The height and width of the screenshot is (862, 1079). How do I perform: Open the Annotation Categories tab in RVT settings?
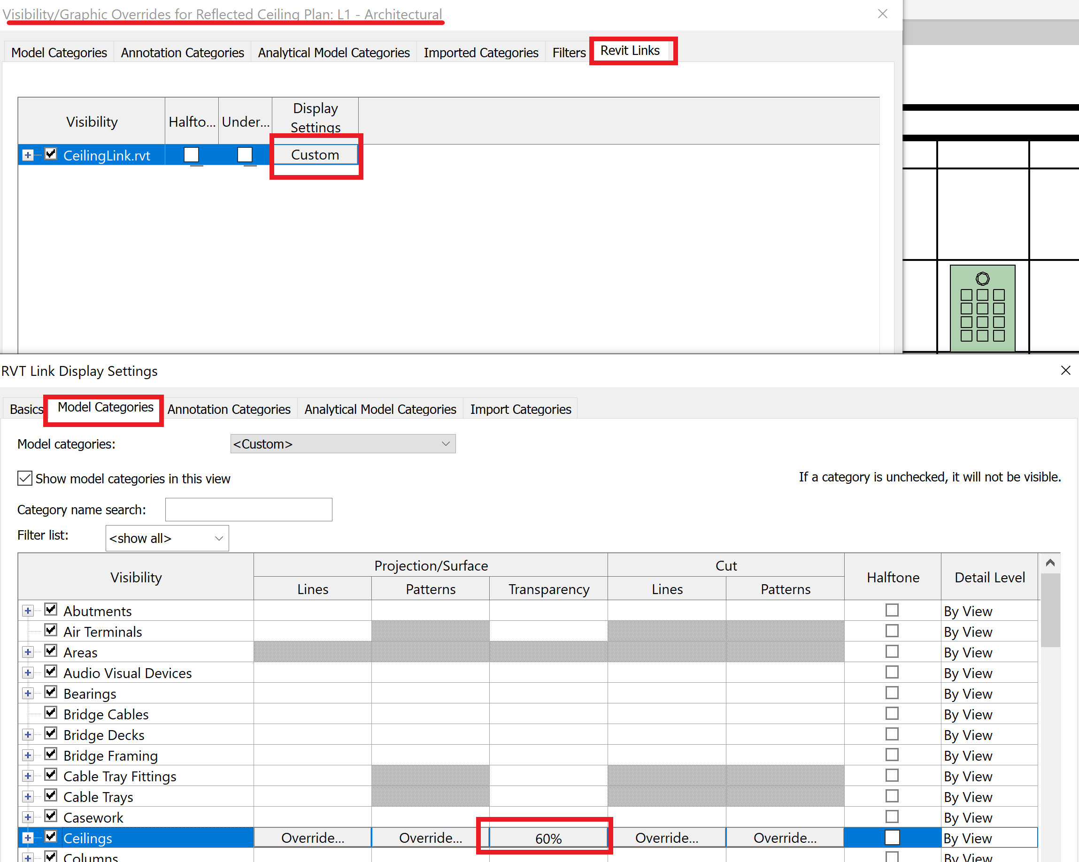[x=229, y=409]
